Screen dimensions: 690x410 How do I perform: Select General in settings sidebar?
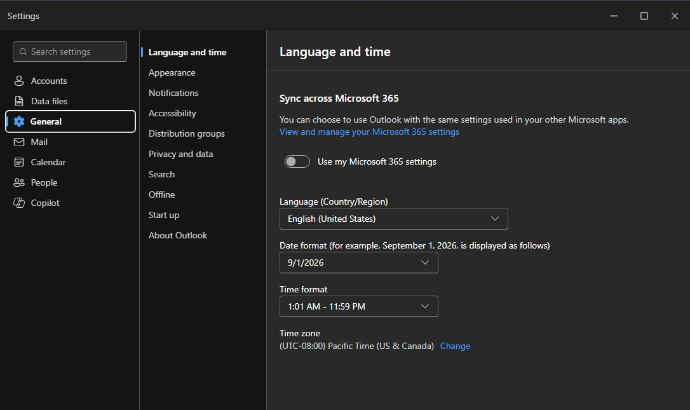[71, 121]
